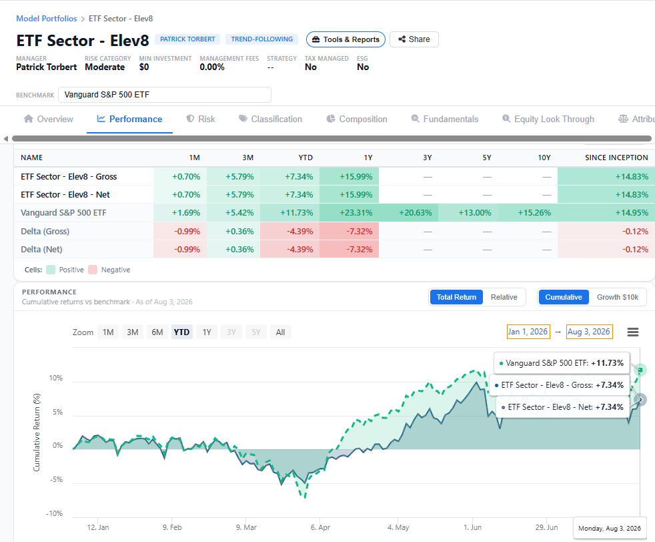Click the YTD column header
Image resolution: width=655 pixels, height=542 pixels.
point(305,158)
